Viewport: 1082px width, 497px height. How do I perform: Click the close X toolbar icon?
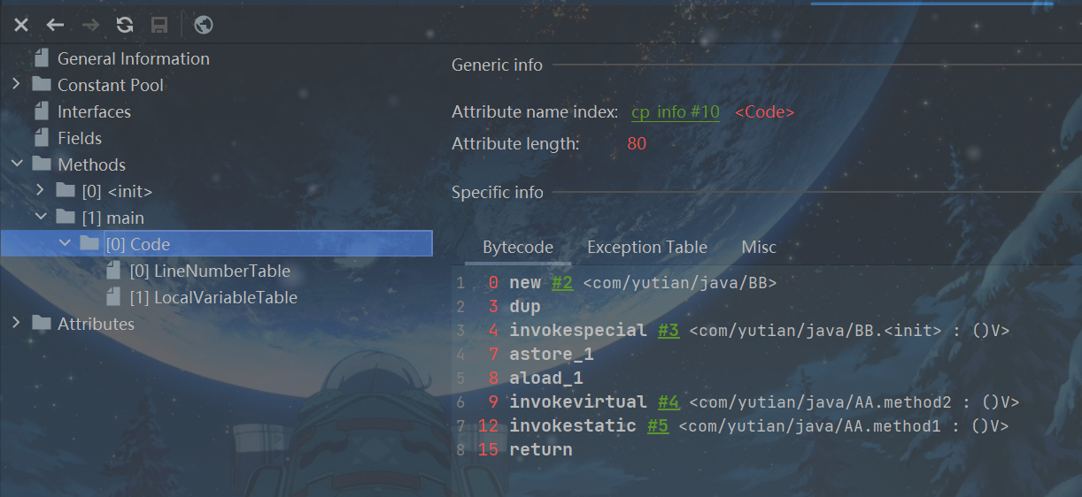21,25
